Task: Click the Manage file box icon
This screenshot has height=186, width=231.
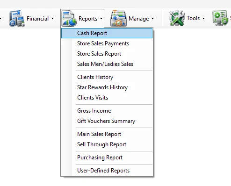Action: point(118,18)
